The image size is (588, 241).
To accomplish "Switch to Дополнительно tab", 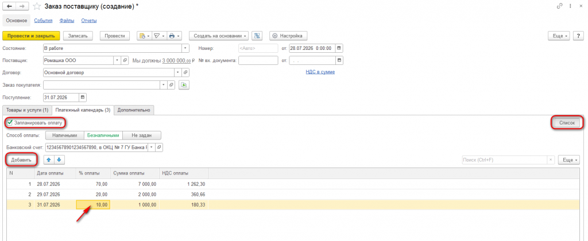I will (134, 110).
